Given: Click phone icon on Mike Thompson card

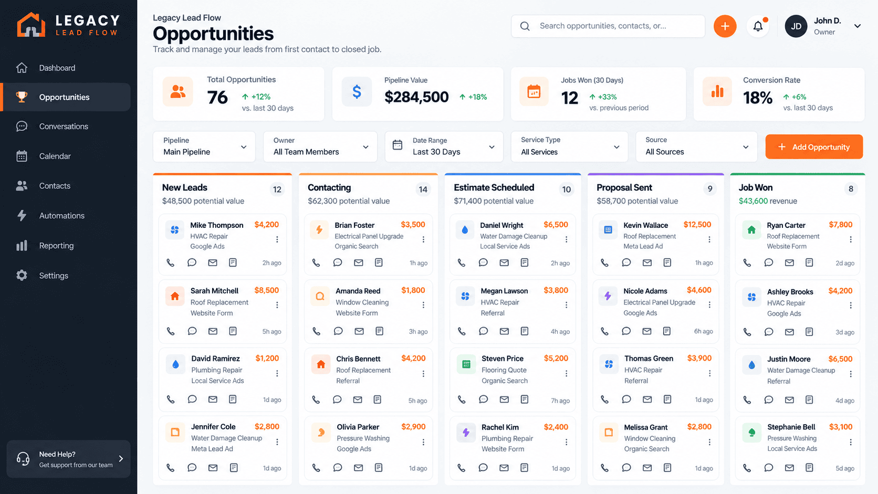Looking at the screenshot, I should pyautogui.click(x=171, y=262).
